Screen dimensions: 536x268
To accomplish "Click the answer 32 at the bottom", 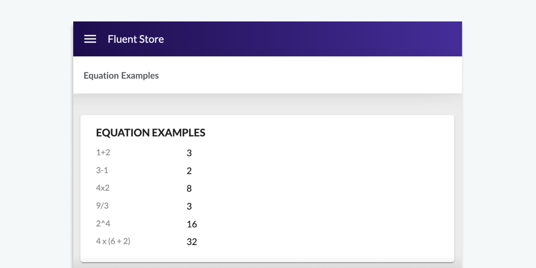I will click(x=192, y=242).
